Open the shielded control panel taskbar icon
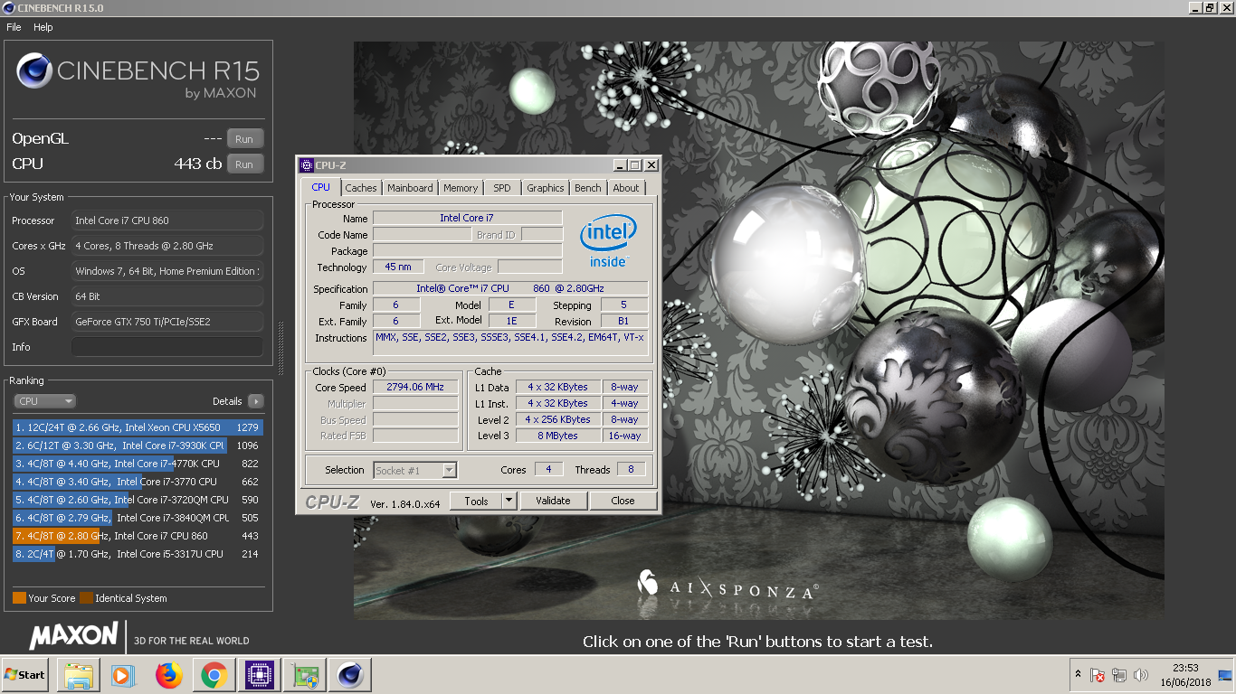 [x=305, y=675]
